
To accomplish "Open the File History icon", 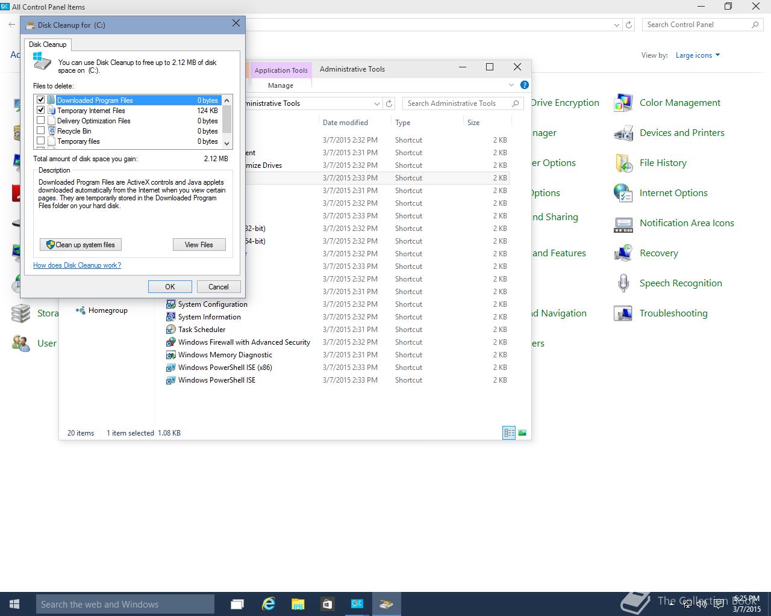I will pyautogui.click(x=623, y=163).
